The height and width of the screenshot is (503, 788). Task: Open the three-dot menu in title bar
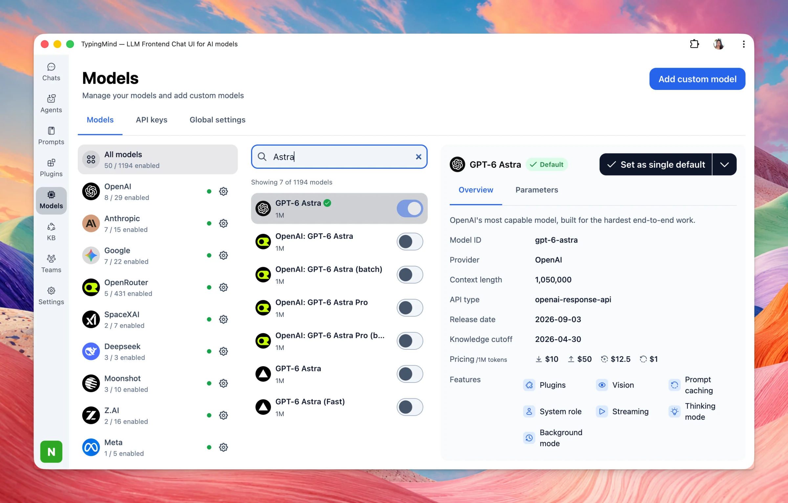click(743, 44)
